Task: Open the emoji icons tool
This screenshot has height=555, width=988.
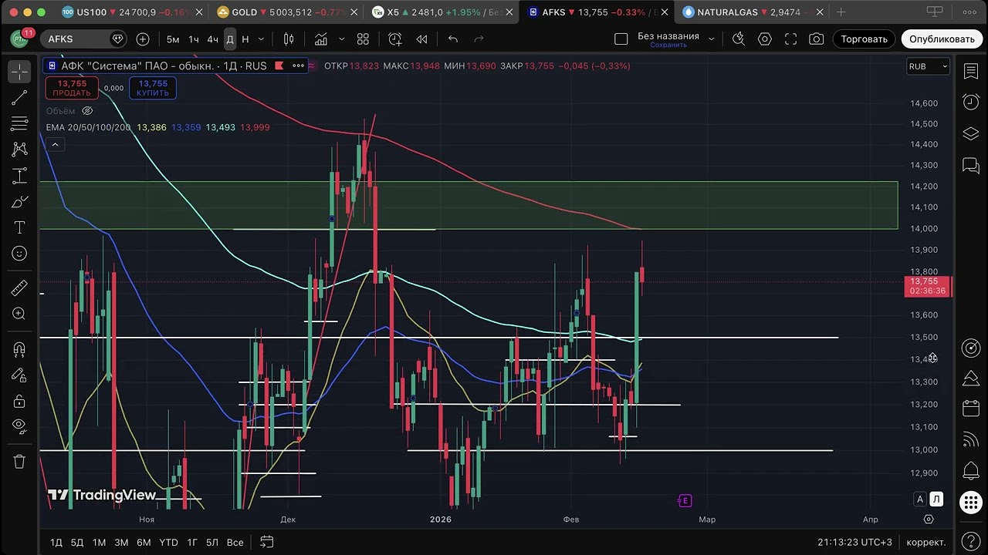Action: point(19,254)
